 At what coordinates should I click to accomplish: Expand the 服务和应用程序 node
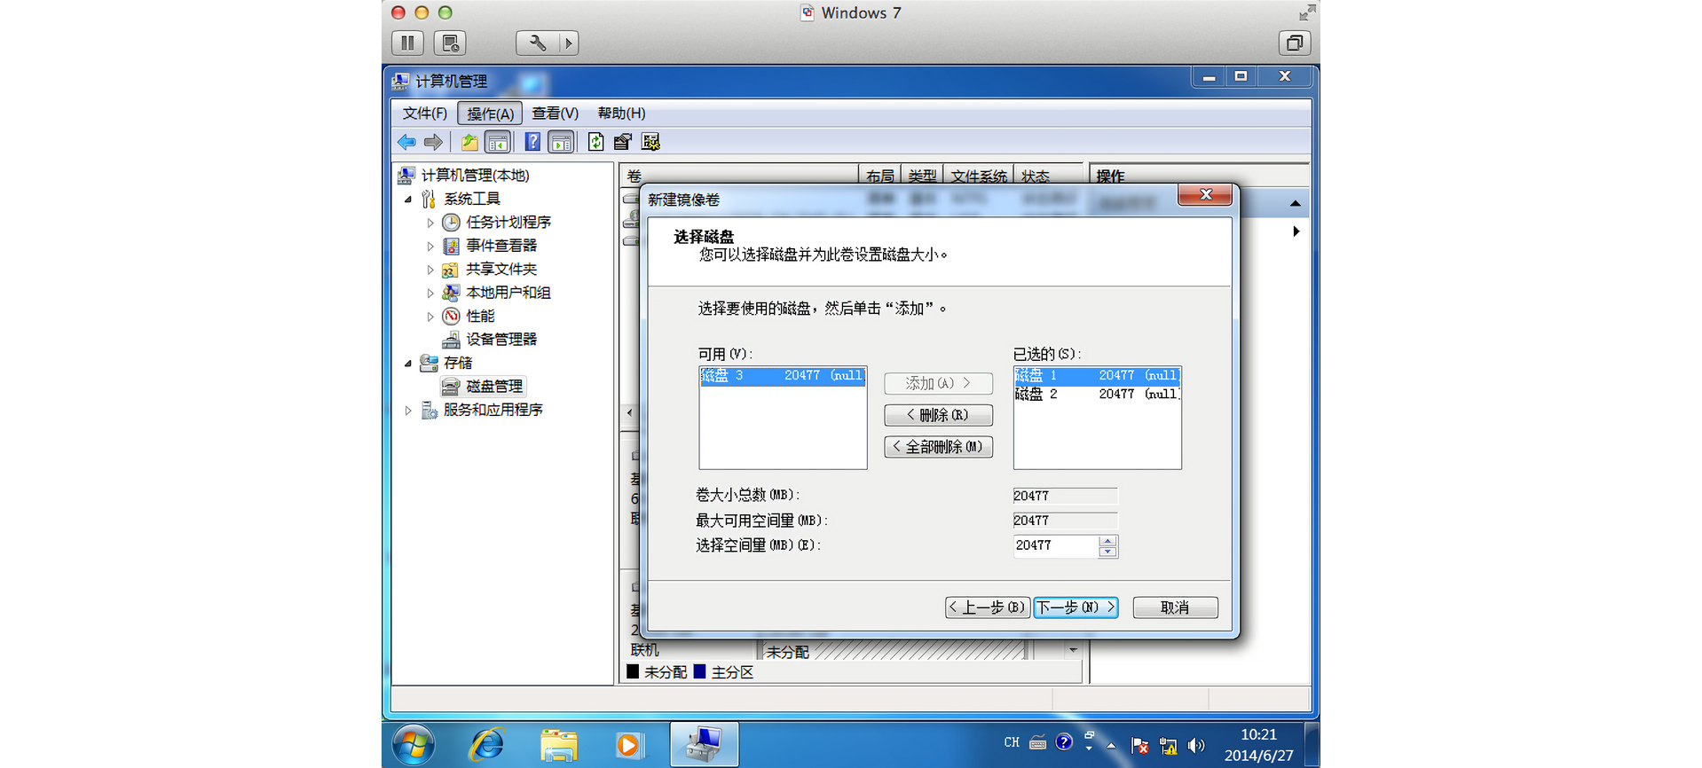[x=408, y=411]
